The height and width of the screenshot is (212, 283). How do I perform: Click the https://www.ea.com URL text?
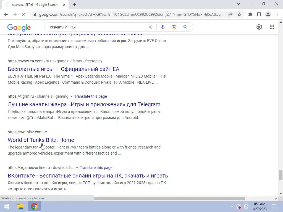(25, 61)
